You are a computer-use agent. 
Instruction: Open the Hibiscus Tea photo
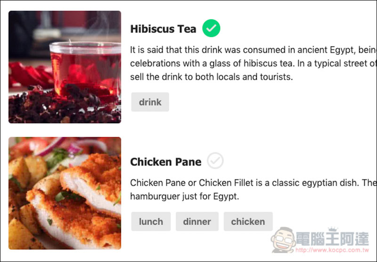tap(65, 67)
